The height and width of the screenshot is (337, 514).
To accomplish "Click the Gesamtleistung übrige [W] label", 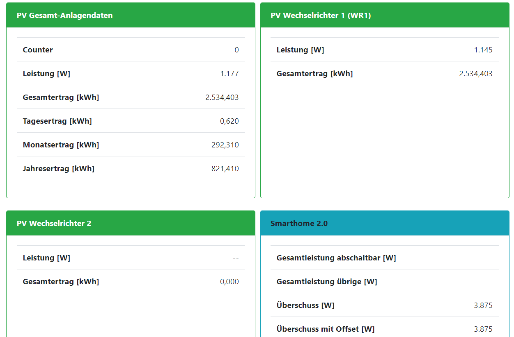I will pyautogui.click(x=327, y=282).
